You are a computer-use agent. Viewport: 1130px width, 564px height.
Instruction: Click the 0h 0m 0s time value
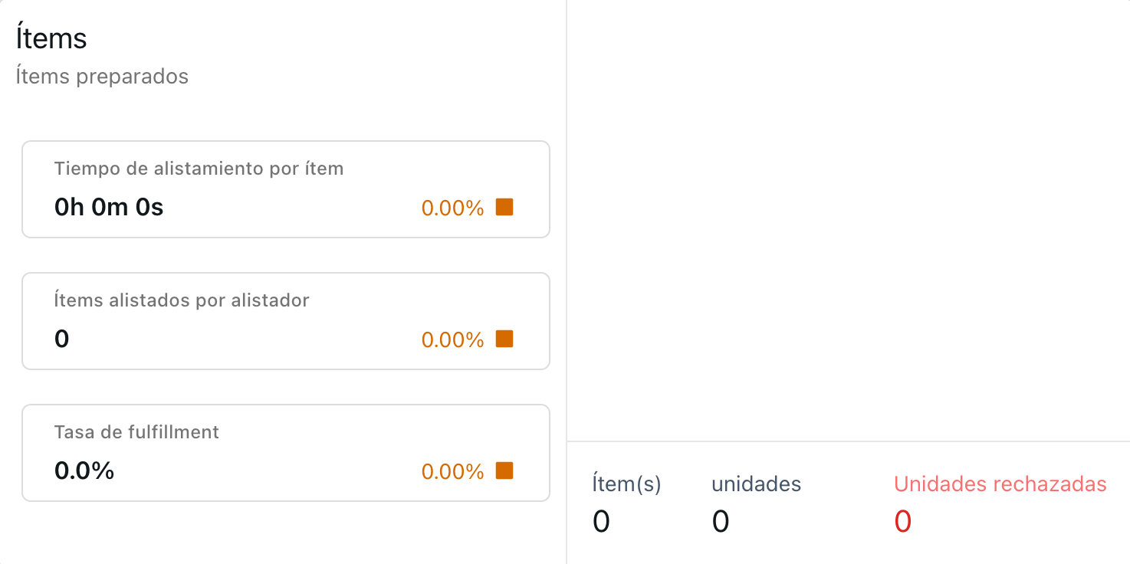tap(108, 207)
